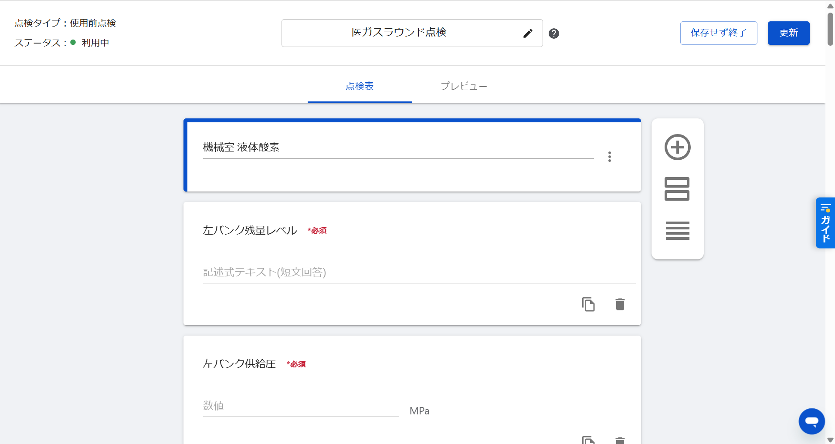Duplicate the 左バンク残量レベル question
835x444 pixels.
click(588, 304)
